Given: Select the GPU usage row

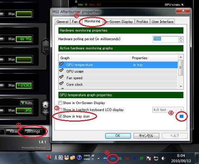Looking at the screenshot, I should tap(118, 71).
